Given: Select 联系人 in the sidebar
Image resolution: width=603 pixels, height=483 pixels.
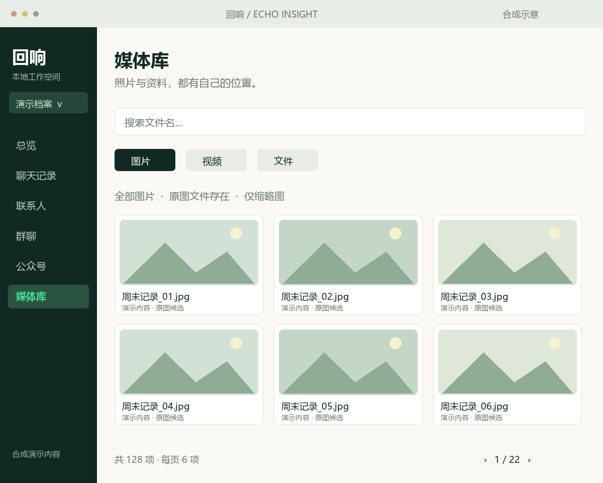Looking at the screenshot, I should [x=31, y=206].
